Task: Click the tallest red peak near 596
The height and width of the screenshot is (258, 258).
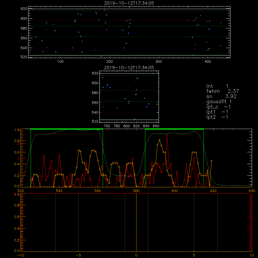Action: click(167, 135)
